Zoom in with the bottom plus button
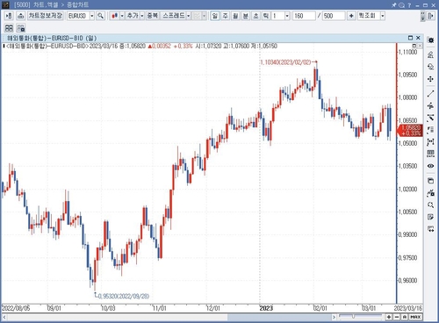The height and width of the screenshot is (323, 439). 389,317
